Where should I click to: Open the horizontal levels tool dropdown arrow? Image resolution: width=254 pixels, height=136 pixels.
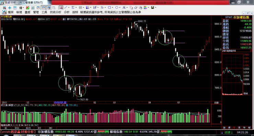click(76, 8)
